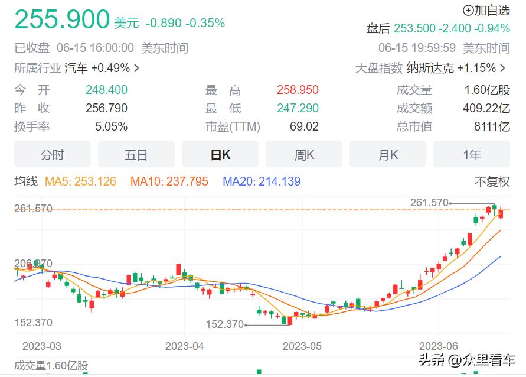Click the 最高 258.950 highest price value
The image size is (526, 377).
pos(298,89)
